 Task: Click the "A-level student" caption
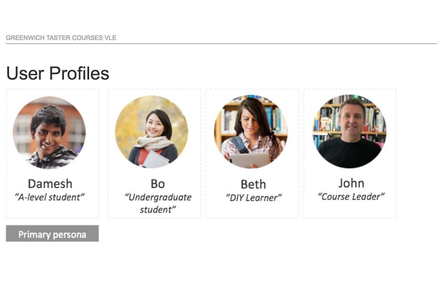click(x=50, y=196)
